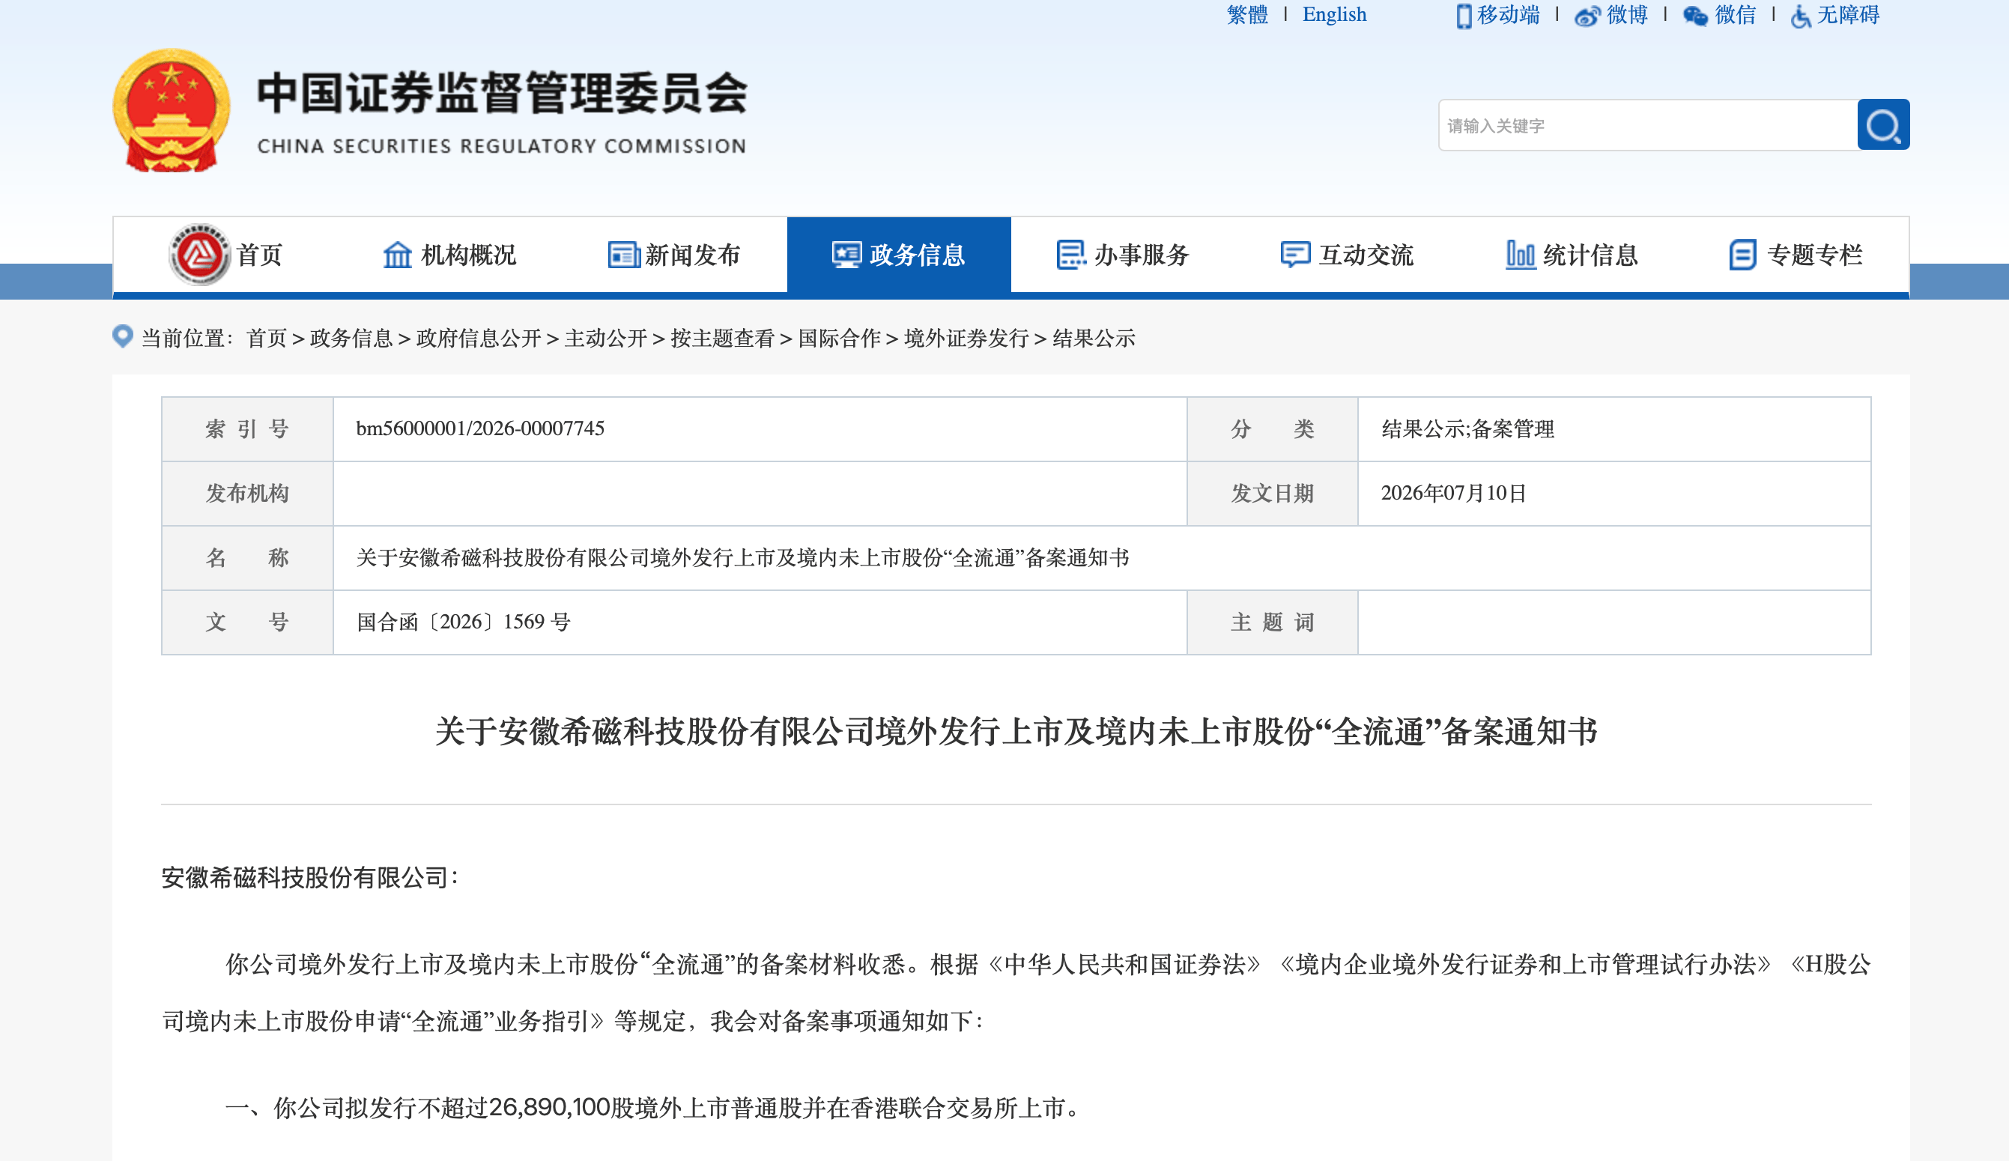The image size is (2009, 1161).
Task: Click the CSRC national emblem logo
Action: pos(172,110)
